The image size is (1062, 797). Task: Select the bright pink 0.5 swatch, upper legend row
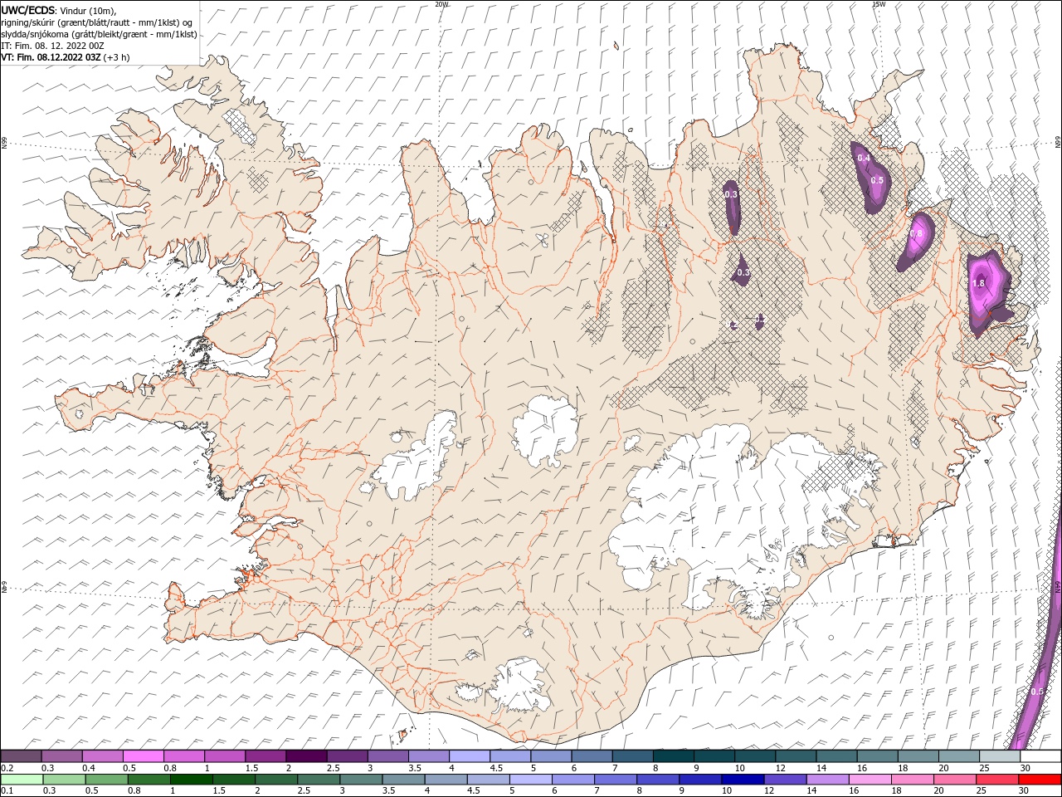click(x=144, y=756)
